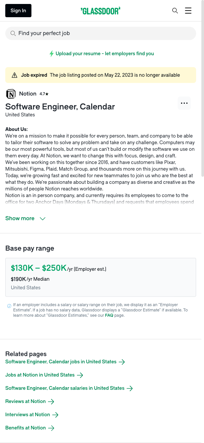Open Upload your resume link
The height and width of the screenshot is (443, 204).
coord(105,54)
